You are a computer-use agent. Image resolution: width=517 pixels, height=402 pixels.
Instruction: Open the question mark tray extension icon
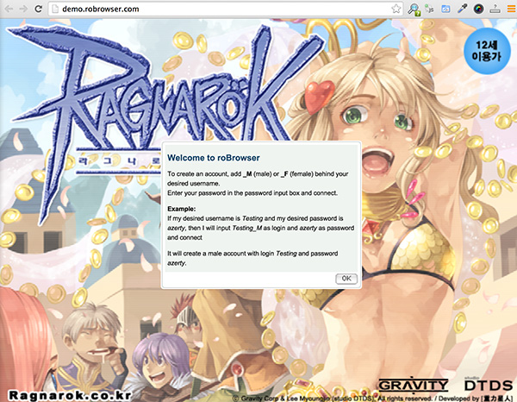click(x=495, y=9)
